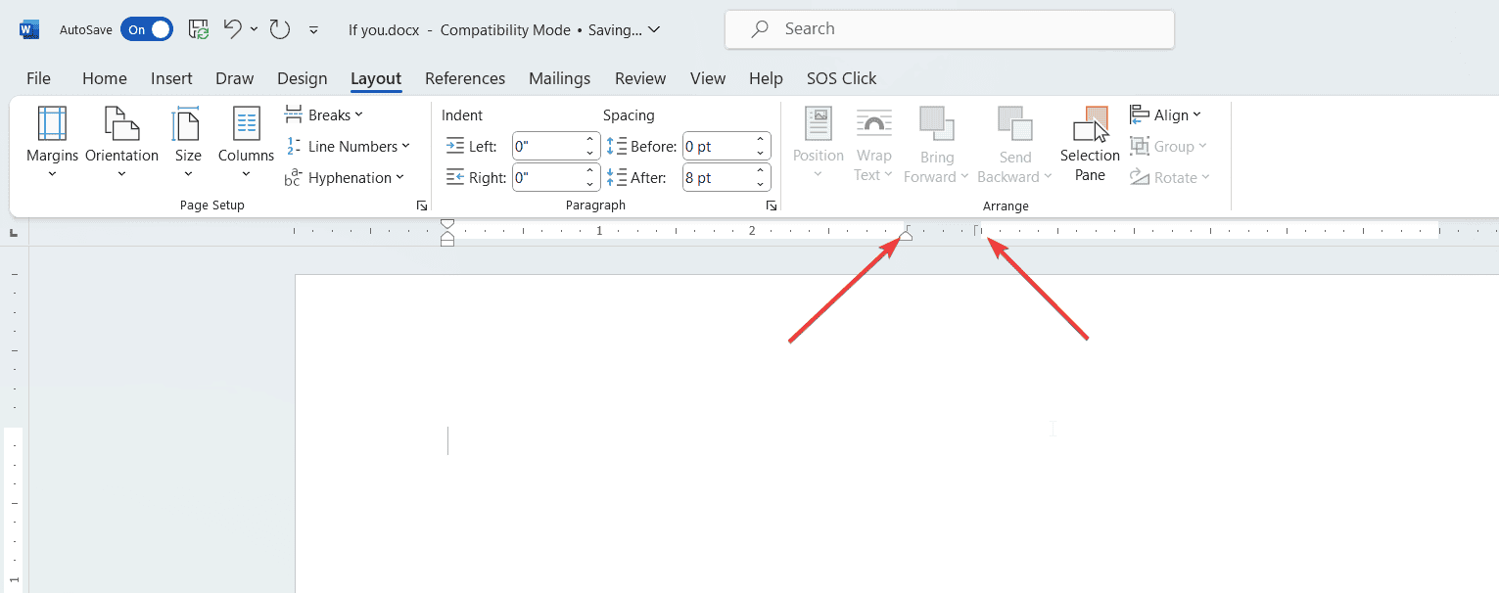1499x593 pixels.
Task: Switch to the Insert tab
Action: [x=171, y=78]
